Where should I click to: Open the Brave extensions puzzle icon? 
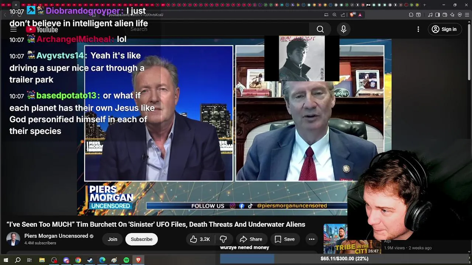(411, 15)
